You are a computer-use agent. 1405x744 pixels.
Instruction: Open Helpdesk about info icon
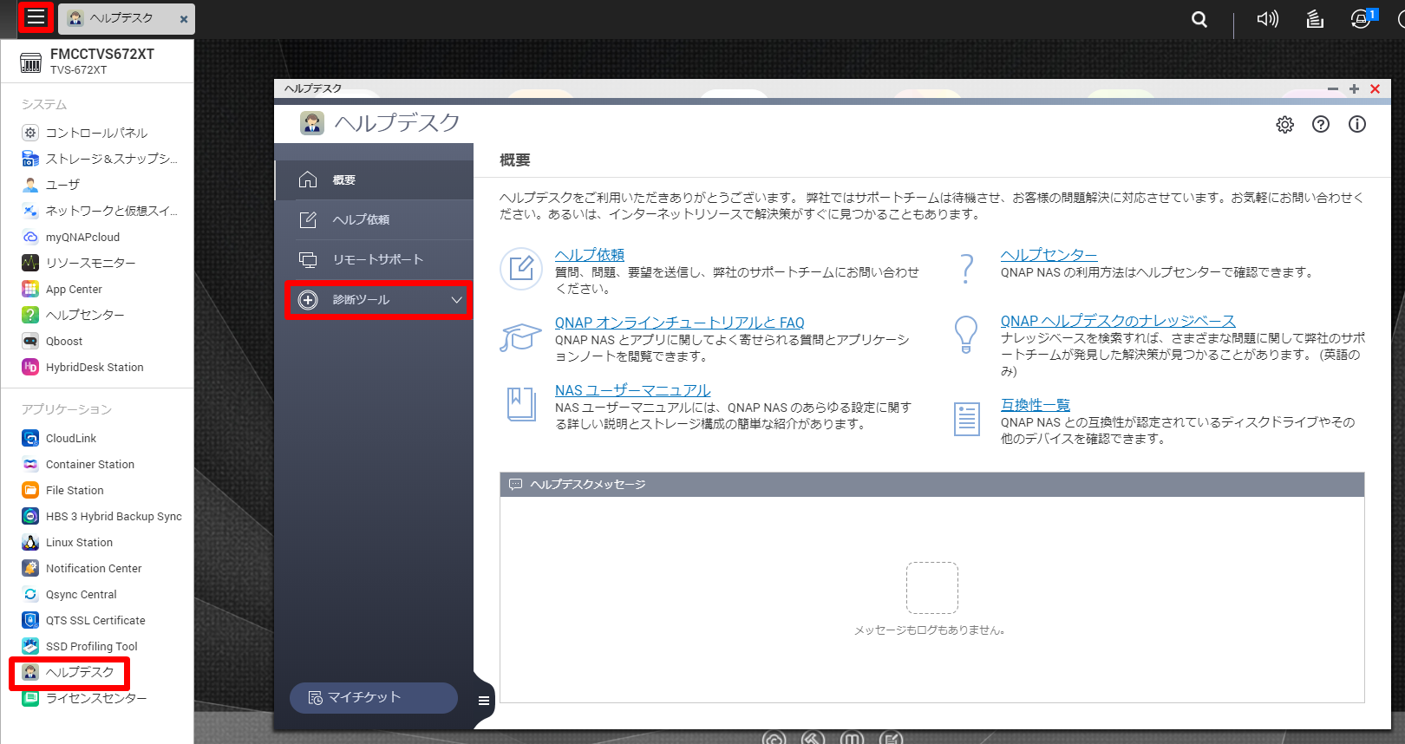click(x=1357, y=124)
